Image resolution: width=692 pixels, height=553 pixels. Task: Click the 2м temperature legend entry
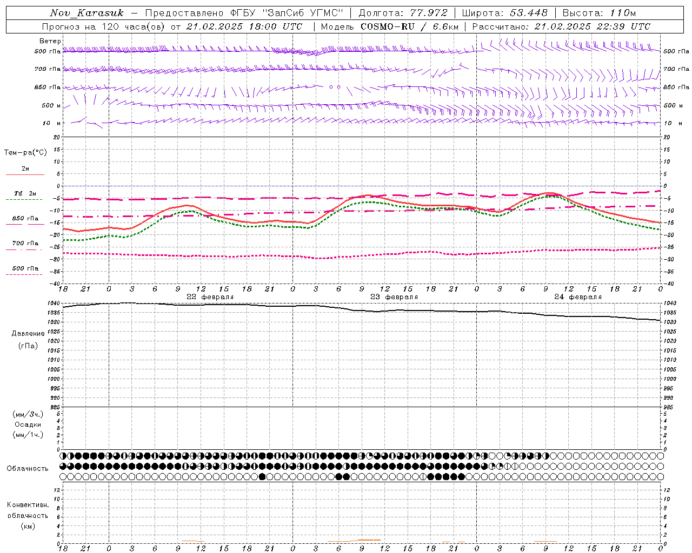(x=25, y=169)
